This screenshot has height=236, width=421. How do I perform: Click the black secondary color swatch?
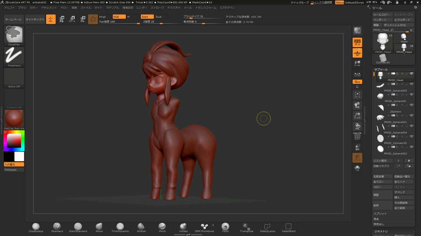click(9, 156)
